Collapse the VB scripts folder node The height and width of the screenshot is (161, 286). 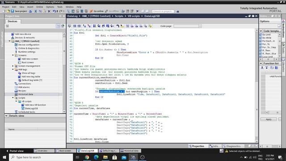click(16, 101)
